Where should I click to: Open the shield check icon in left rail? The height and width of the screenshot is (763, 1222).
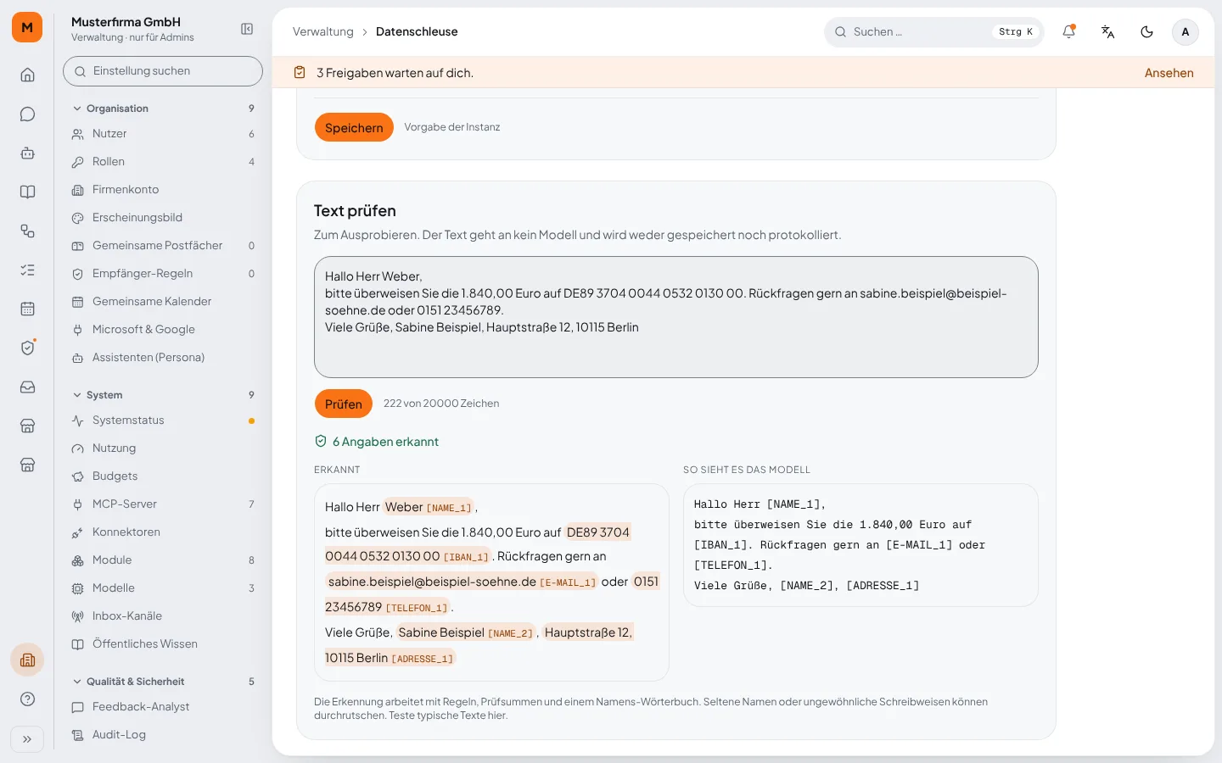click(x=27, y=348)
